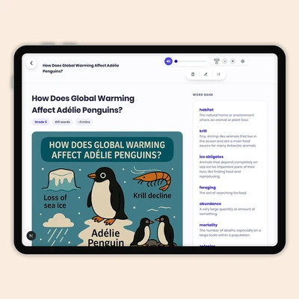Screen dimensions: 299x299
Task: Open the 'foraging' vocabulary entry
Action: [x=208, y=188]
